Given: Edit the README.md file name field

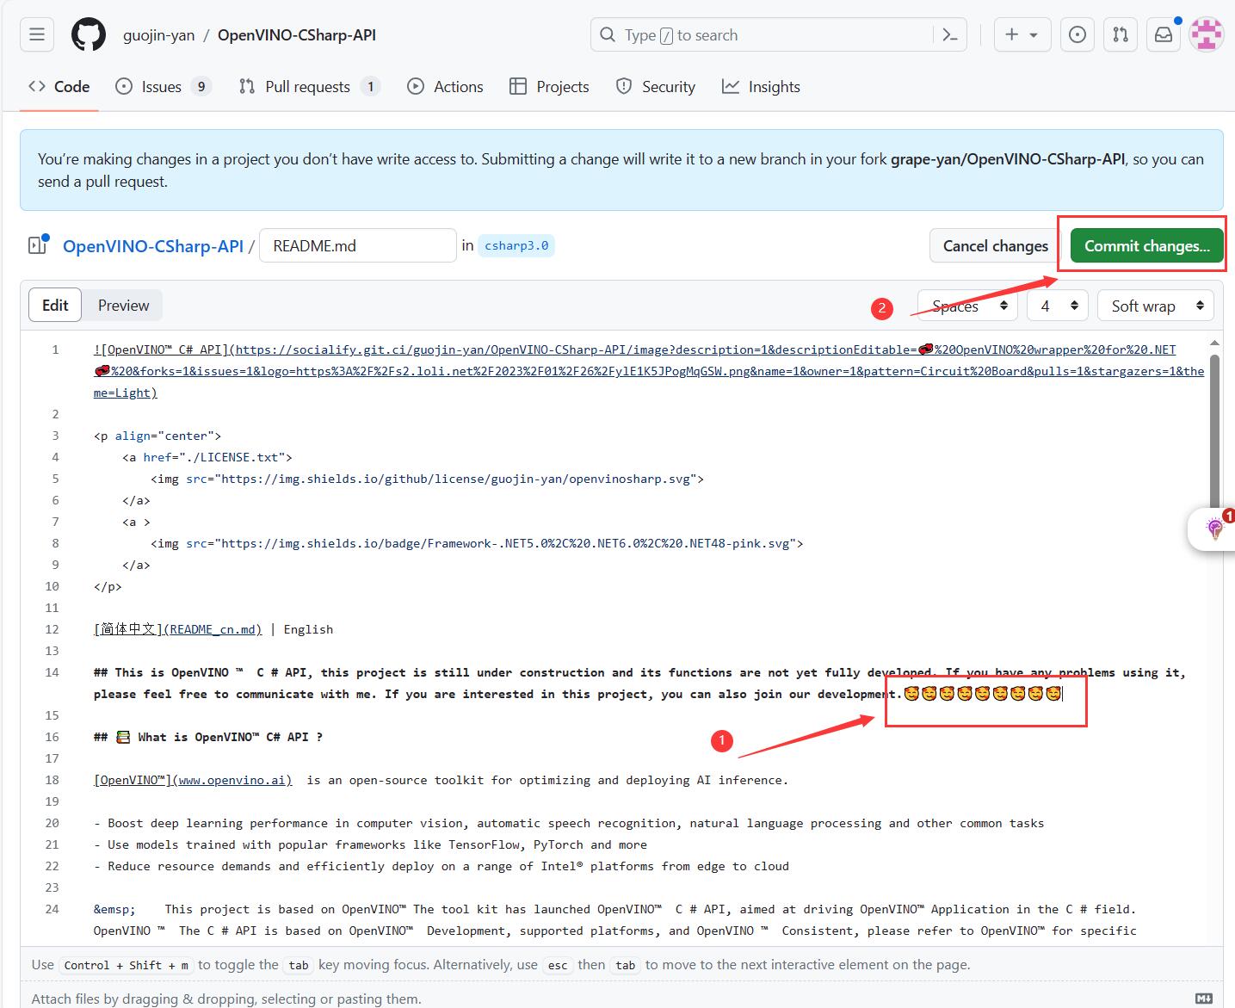Looking at the screenshot, I should coord(357,245).
